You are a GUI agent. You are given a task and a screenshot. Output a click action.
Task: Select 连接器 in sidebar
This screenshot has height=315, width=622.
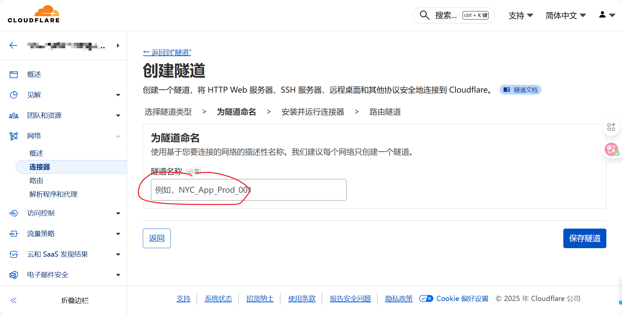(71, 167)
